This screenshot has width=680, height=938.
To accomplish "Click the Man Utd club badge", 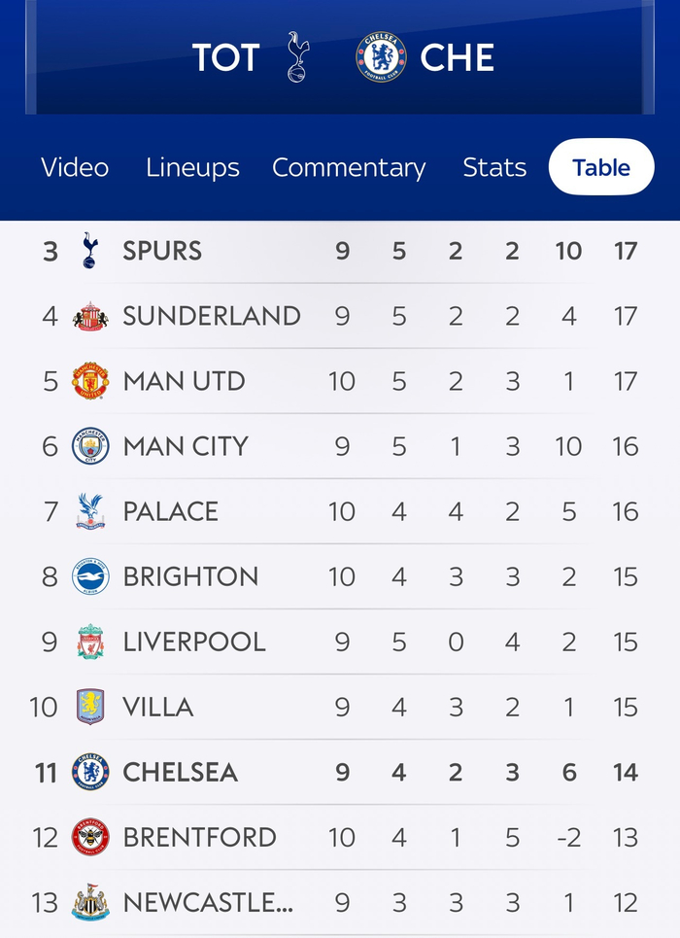I will 90,381.
